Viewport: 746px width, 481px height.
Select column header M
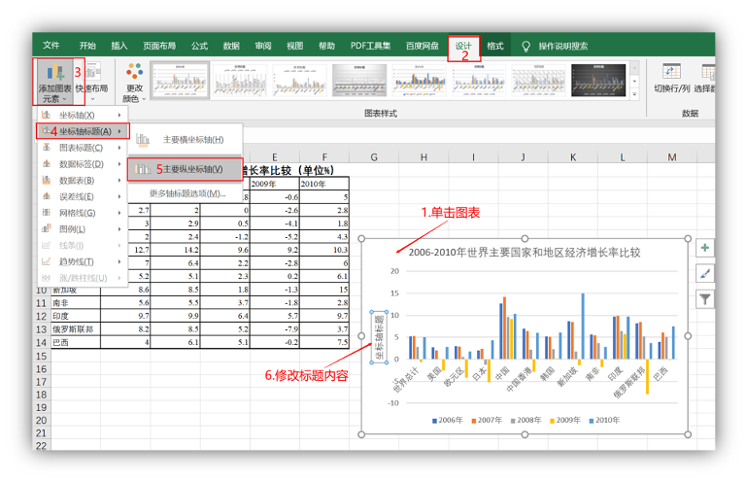672,157
